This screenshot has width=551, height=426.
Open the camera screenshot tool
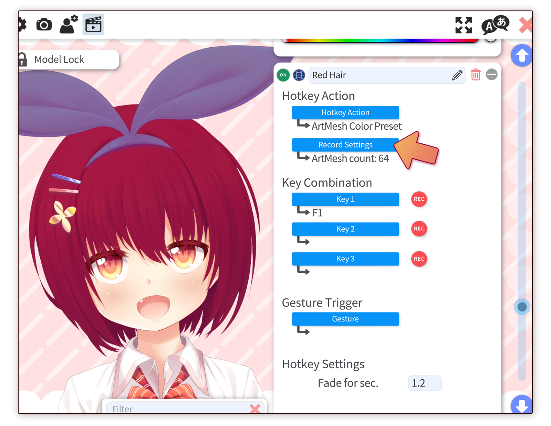pyautogui.click(x=44, y=25)
